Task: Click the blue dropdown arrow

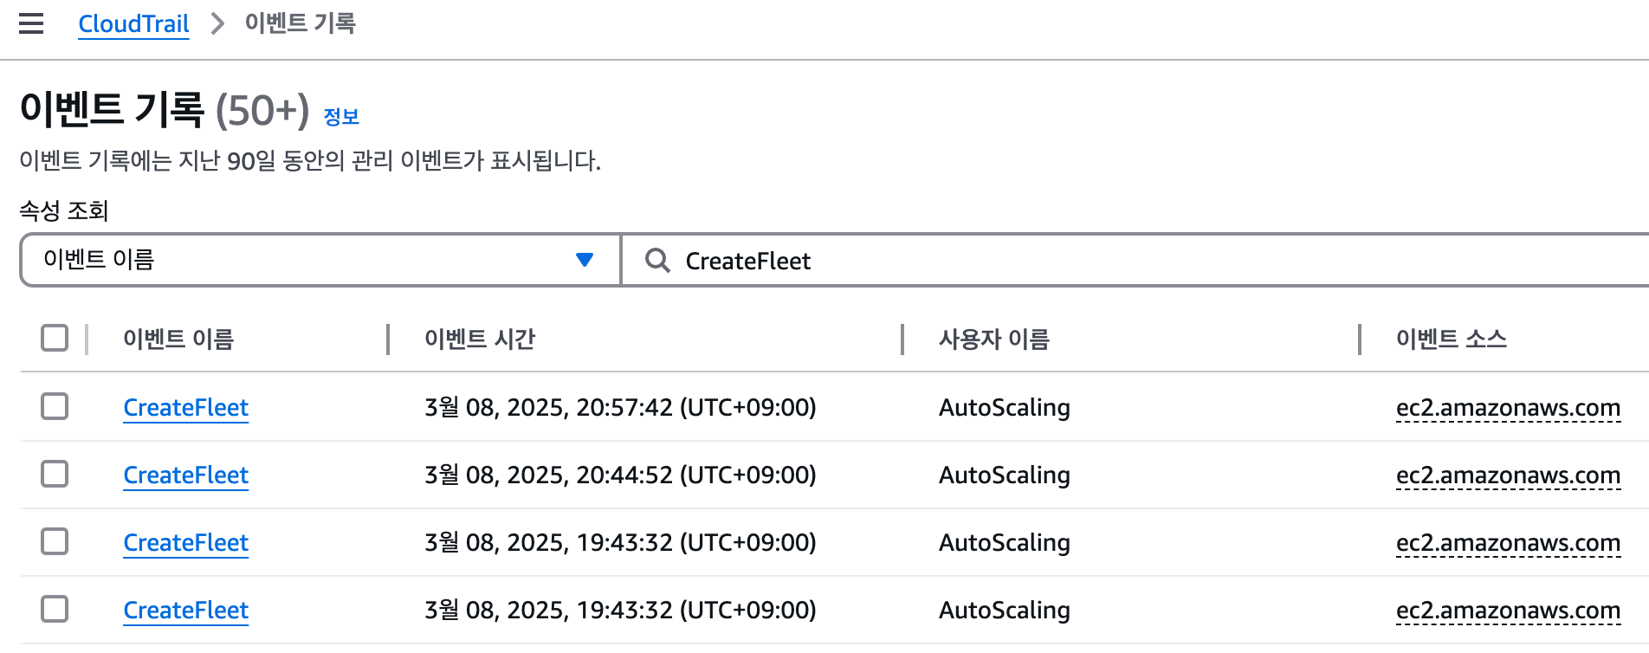Action: [585, 260]
